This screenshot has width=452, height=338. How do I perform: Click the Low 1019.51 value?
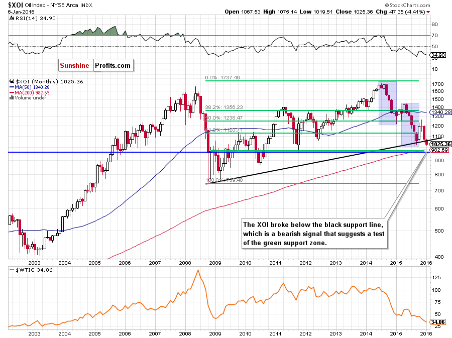click(316, 12)
